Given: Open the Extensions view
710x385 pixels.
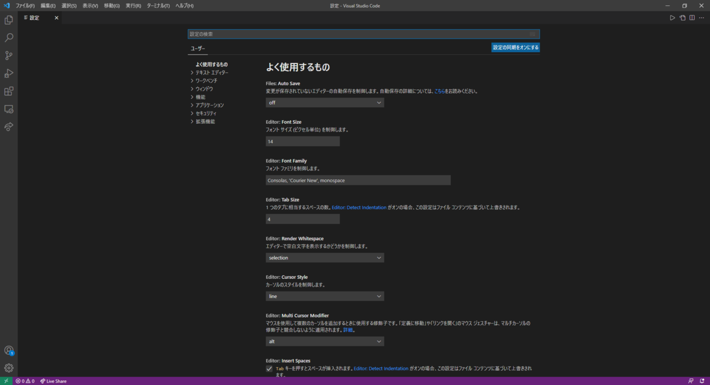Looking at the screenshot, I should point(9,91).
